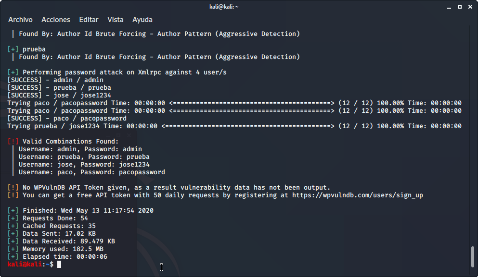
Task: Click the "Elapsed time: 00:00:06" line
Action: pyautogui.click(x=65, y=257)
